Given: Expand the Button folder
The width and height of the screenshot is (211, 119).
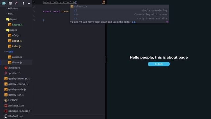Looking at the screenshot, I should click(x=7, y=8).
